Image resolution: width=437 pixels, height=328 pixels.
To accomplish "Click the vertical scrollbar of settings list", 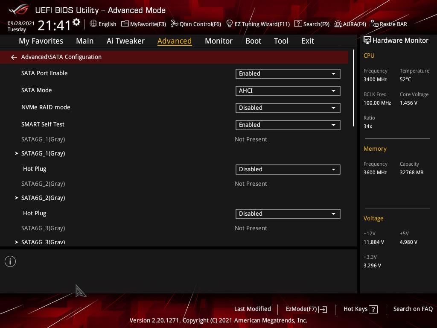I will (353, 88).
